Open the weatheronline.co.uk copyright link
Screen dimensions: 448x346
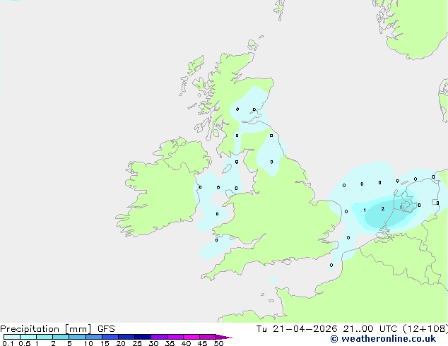click(383, 339)
